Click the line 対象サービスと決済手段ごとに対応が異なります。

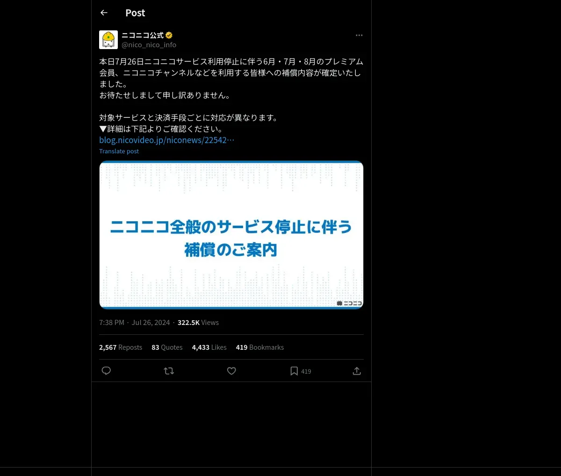click(189, 117)
